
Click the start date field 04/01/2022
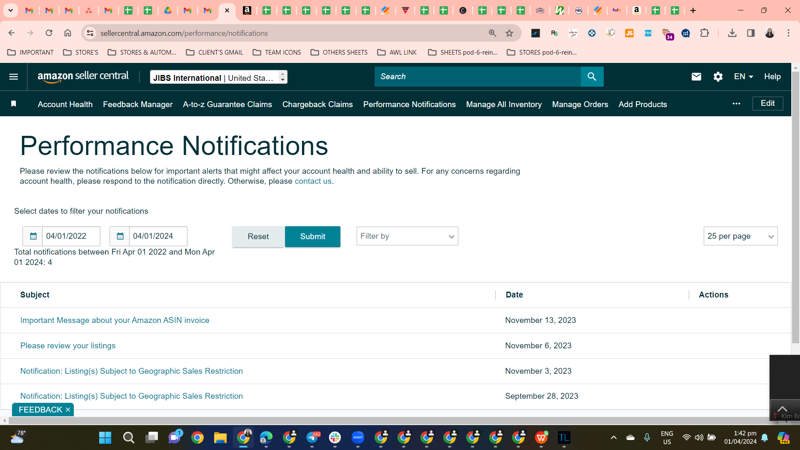[71, 236]
